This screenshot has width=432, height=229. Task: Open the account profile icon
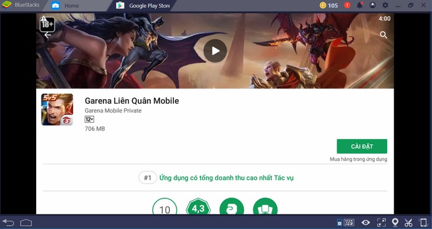click(x=372, y=5)
